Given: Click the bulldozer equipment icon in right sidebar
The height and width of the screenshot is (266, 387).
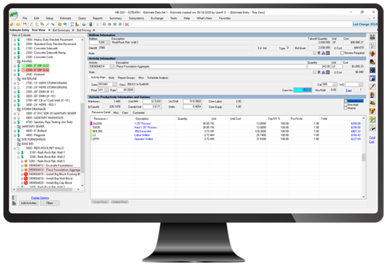Looking at the screenshot, I should coord(372,103).
